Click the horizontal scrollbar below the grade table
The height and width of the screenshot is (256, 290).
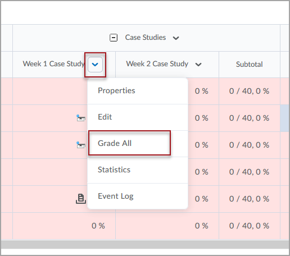(145, 244)
